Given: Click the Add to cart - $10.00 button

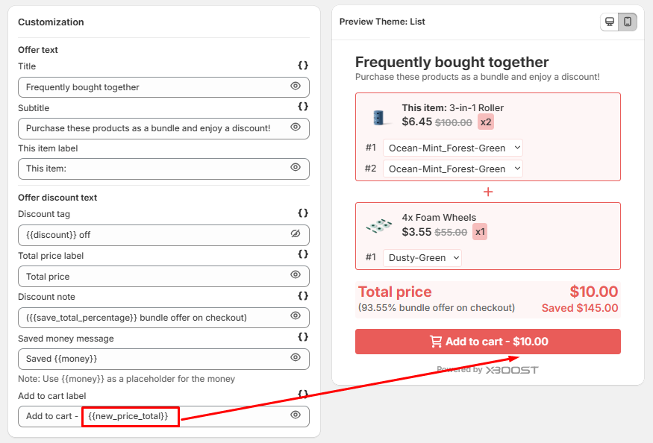Looking at the screenshot, I should coord(488,342).
